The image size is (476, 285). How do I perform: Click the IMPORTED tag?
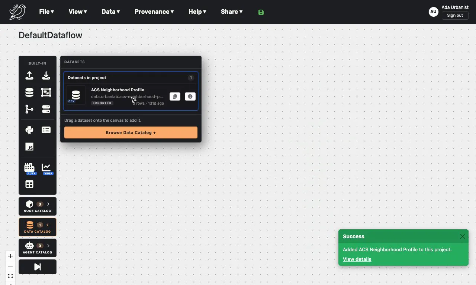pyautogui.click(x=102, y=103)
